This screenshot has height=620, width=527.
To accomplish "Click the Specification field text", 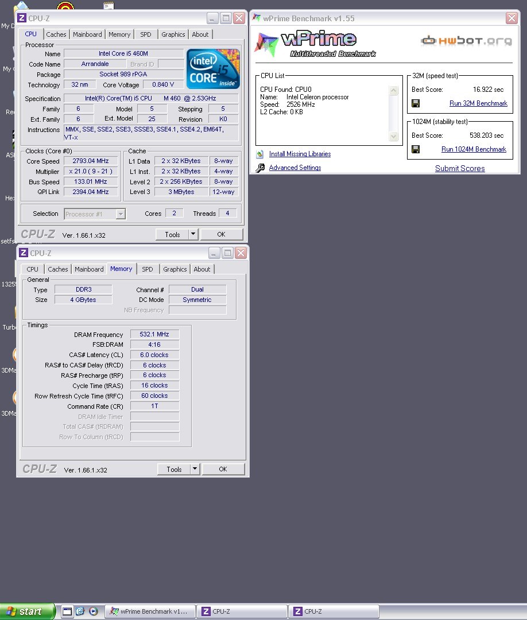I will [150, 98].
